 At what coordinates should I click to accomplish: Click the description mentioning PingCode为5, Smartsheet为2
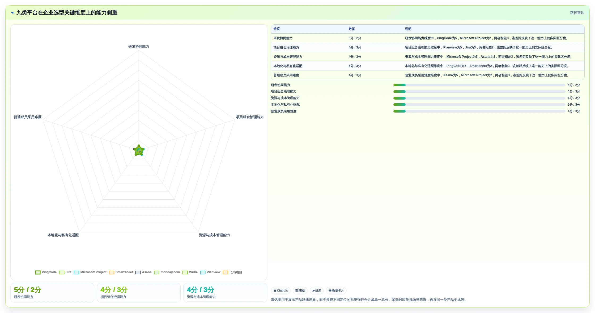tap(487, 66)
